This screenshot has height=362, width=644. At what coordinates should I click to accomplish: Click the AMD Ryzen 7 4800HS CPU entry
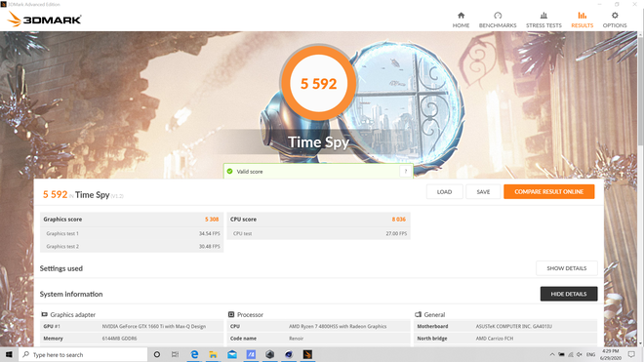(x=318, y=326)
